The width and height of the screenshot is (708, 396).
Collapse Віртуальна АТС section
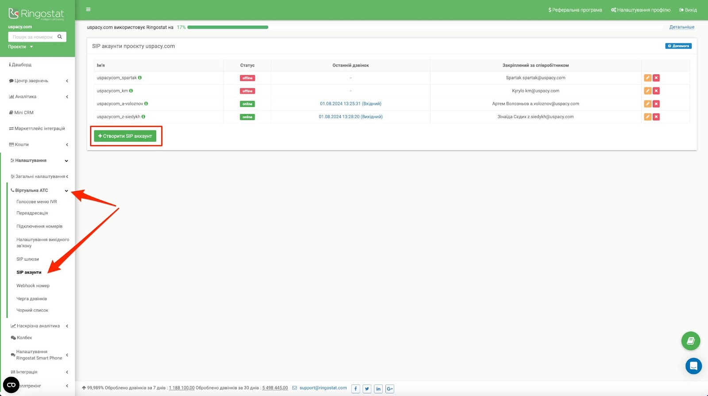39,190
